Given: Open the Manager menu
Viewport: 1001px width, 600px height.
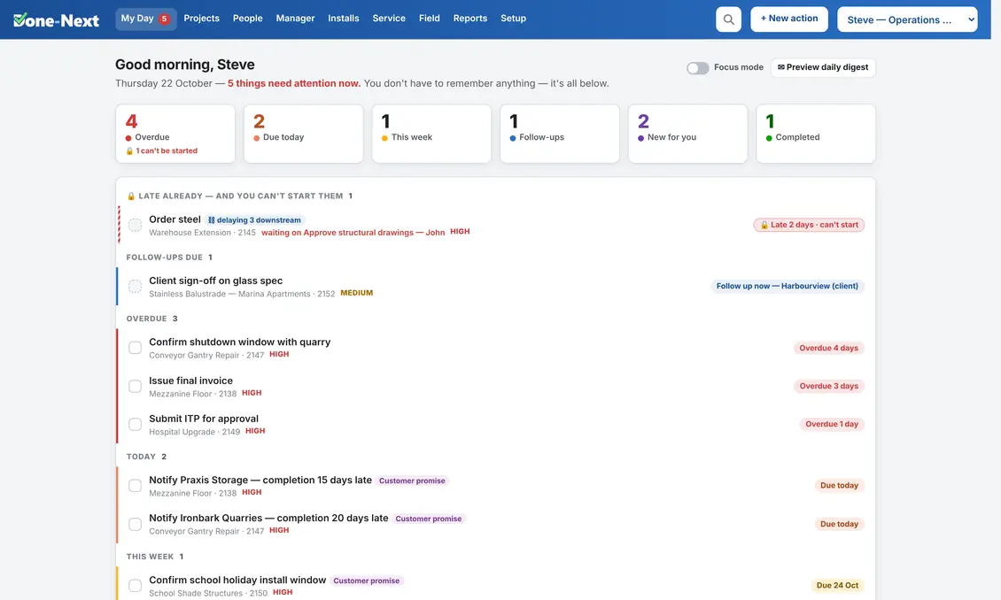Looking at the screenshot, I should tap(295, 19).
